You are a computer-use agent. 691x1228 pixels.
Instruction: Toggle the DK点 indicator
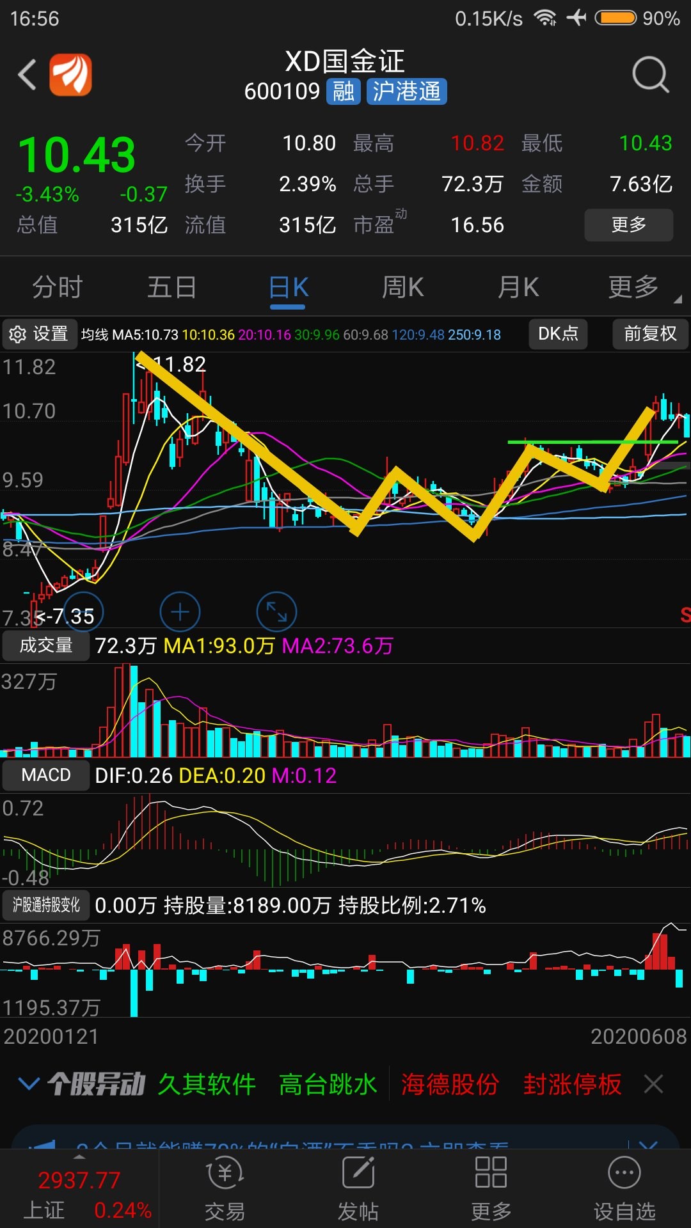click(x=558, y=334)
